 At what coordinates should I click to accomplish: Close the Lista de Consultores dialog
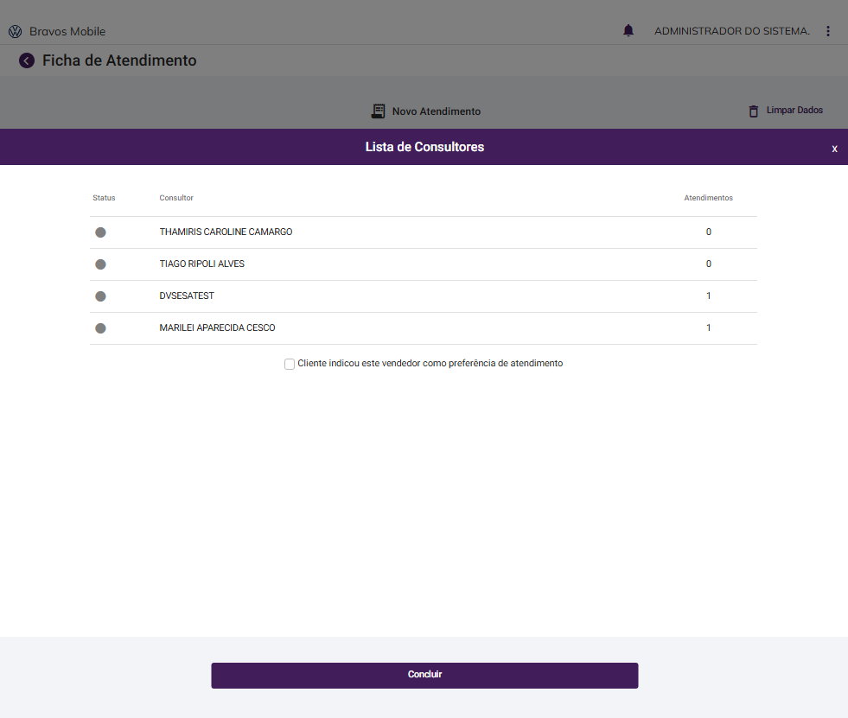click(x=834, y=149)
